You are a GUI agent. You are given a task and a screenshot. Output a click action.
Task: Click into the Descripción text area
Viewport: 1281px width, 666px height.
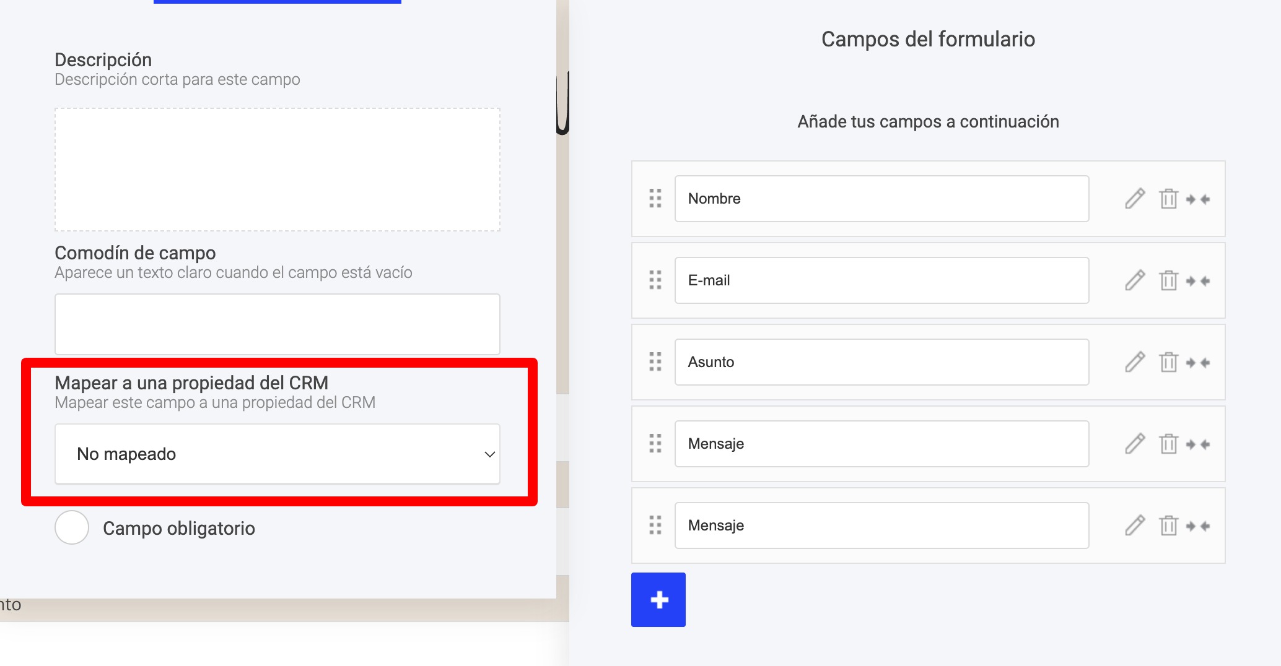click(x=278, y=170)
